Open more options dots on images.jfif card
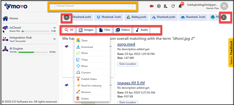The image size is (234, 105). [x=111, y=85]
